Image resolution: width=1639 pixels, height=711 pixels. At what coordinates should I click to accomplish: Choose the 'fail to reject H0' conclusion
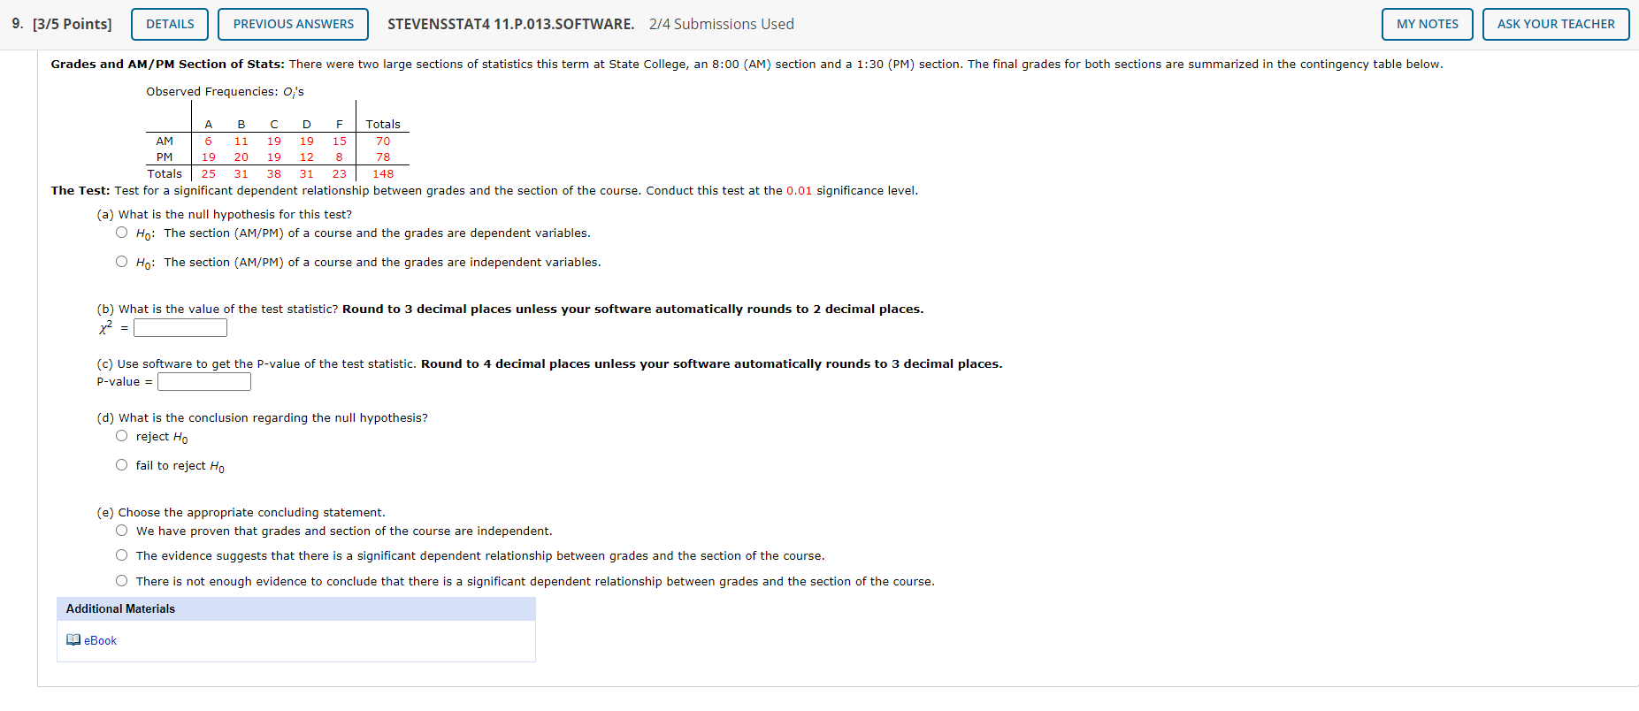click(121, 464)
